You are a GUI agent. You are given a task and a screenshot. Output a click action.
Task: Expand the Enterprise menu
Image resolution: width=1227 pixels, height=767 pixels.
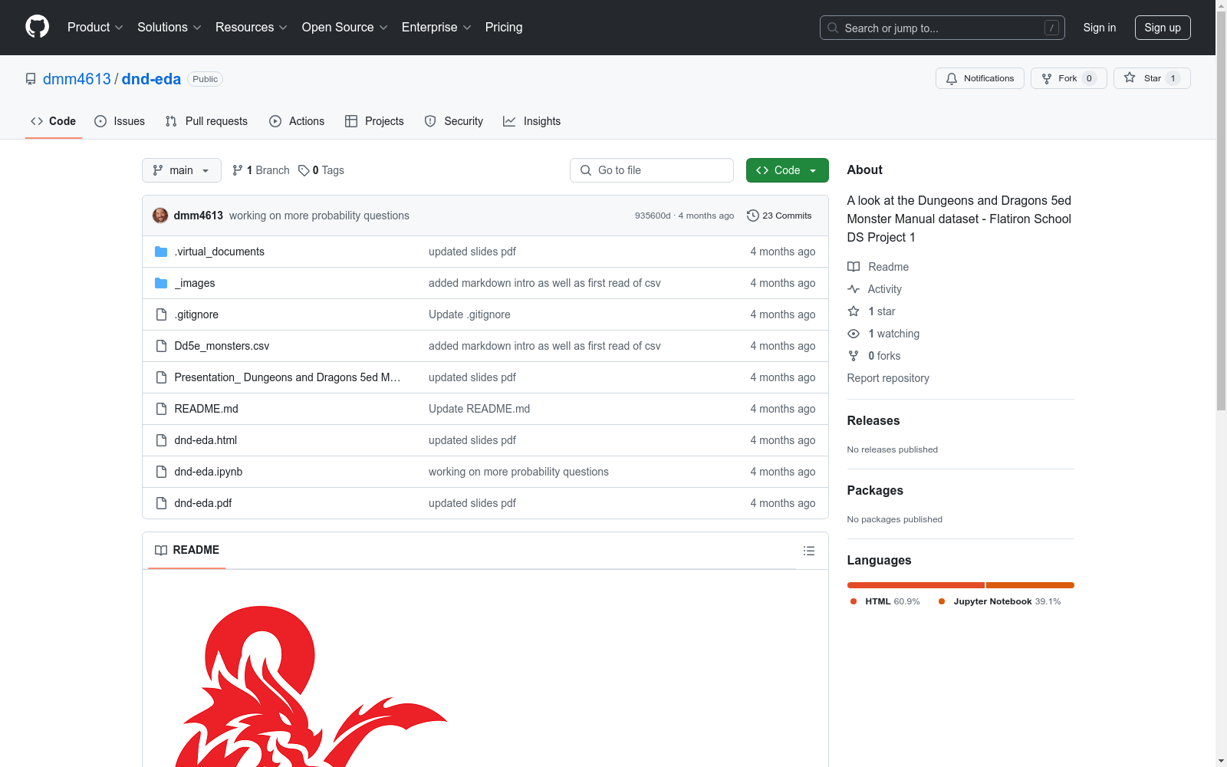[436, 28]
